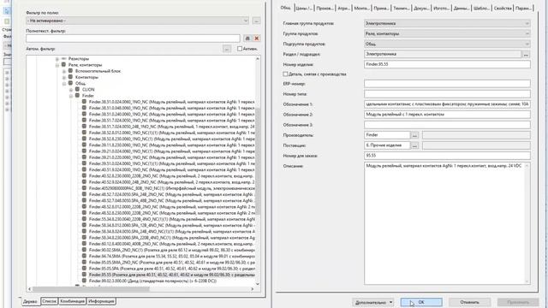Click folder icon of Реле, контакторы node
The image size is (548, 308).
[63, 65]
